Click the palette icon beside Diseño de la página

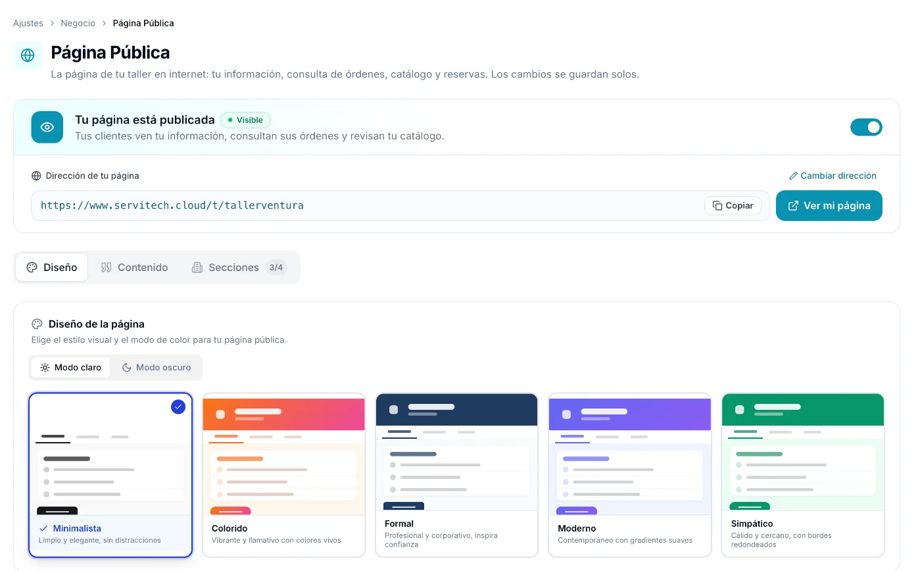coord(37,324)
